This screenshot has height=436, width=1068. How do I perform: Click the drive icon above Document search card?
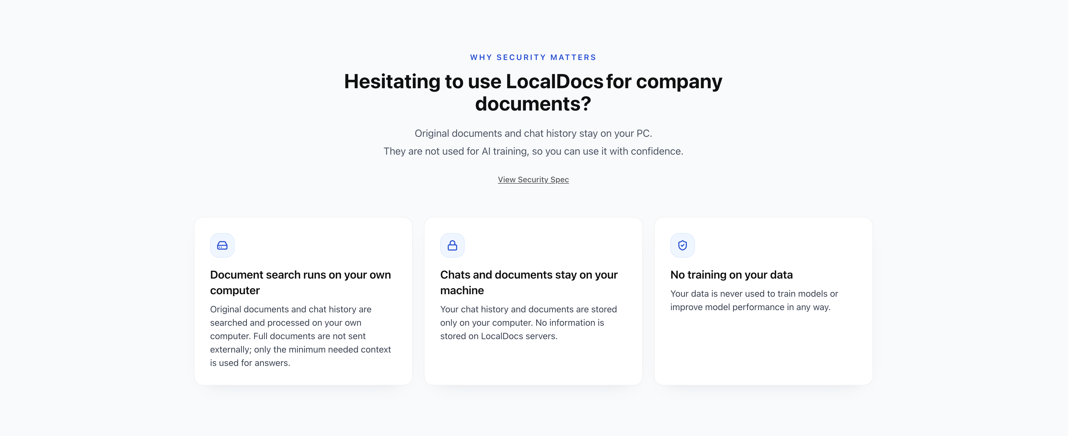[x=222, y=245]
